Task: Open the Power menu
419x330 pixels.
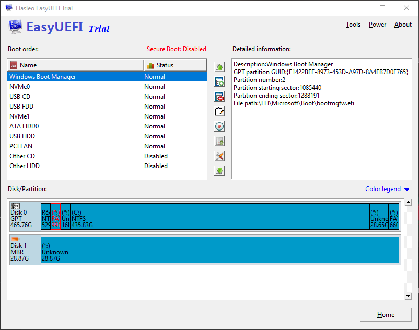Action: [x=377, y=25]
